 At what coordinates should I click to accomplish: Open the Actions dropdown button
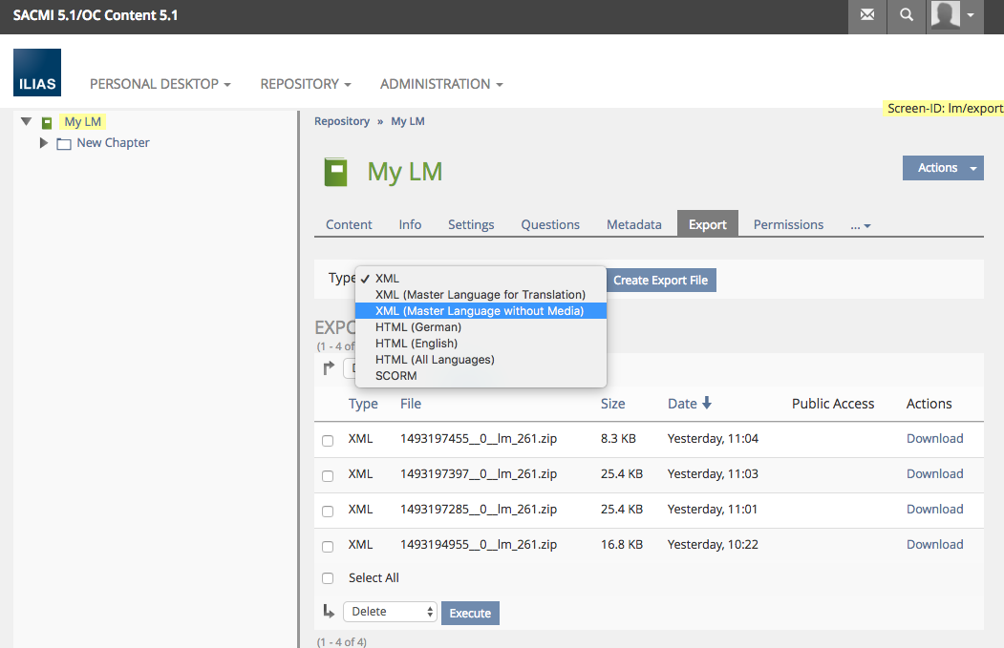point(942,168)
